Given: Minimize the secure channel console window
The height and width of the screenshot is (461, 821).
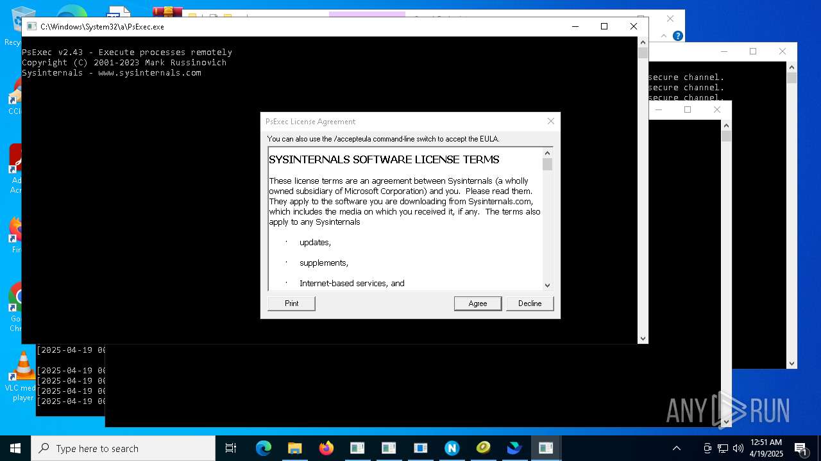Looking at the screenshot, I should pos(724,51).
